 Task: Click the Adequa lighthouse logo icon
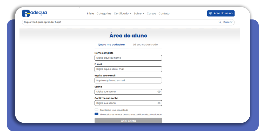26,13
